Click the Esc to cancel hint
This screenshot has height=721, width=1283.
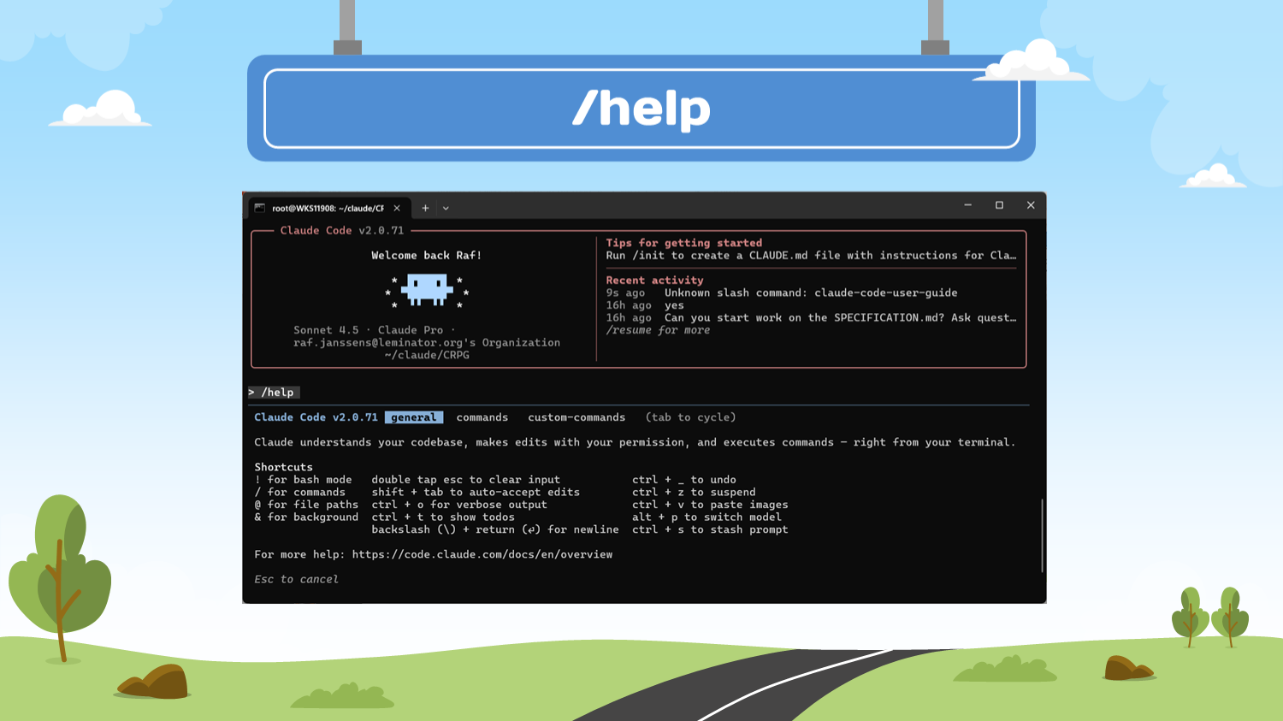(x=296, y=579)
